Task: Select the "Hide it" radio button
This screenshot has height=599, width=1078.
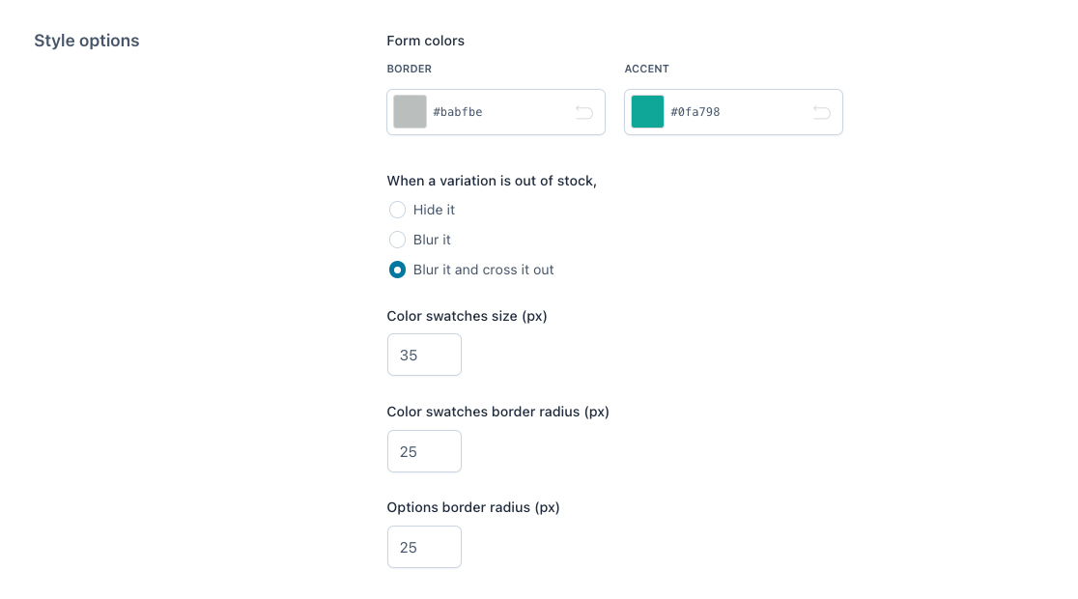Action: (397, 210)
